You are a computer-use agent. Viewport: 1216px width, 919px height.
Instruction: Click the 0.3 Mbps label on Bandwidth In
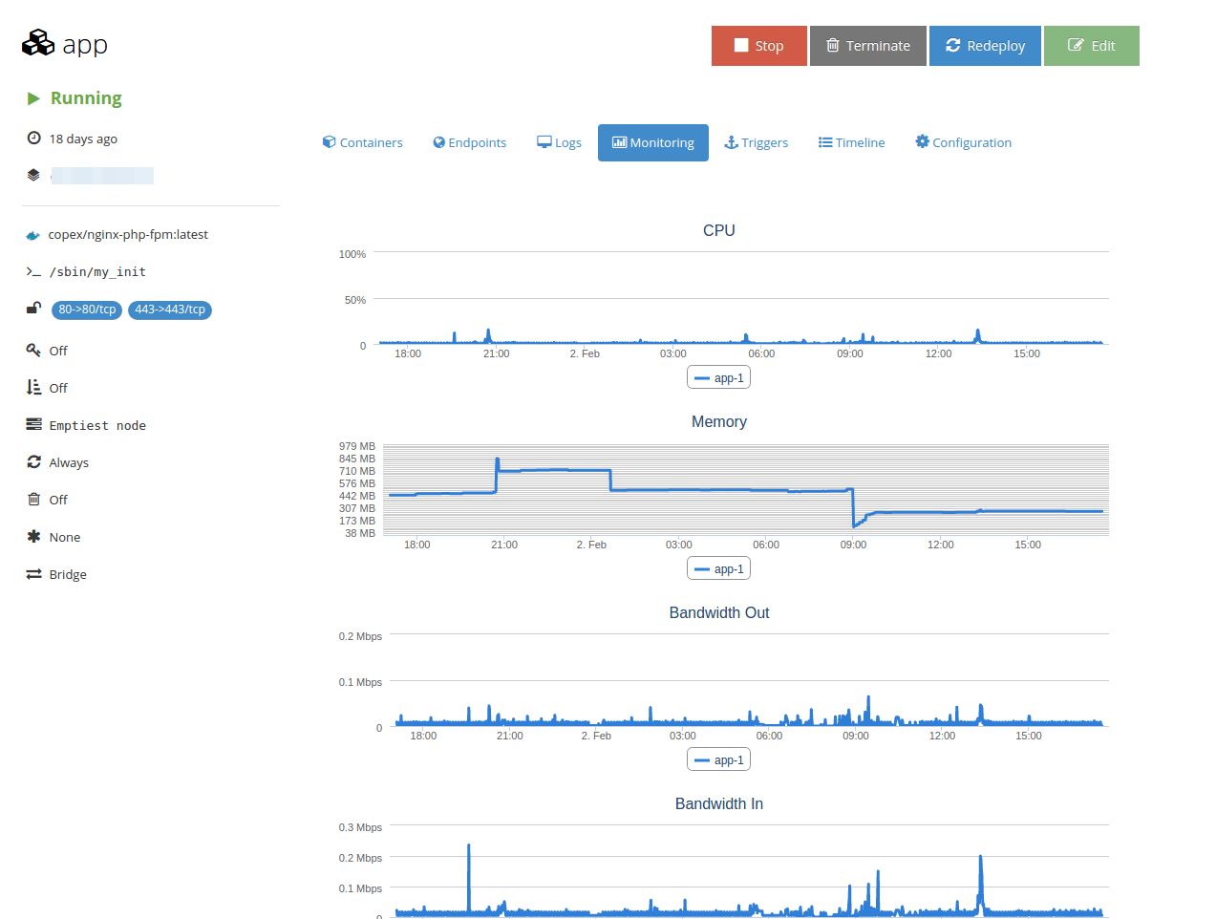360,827
